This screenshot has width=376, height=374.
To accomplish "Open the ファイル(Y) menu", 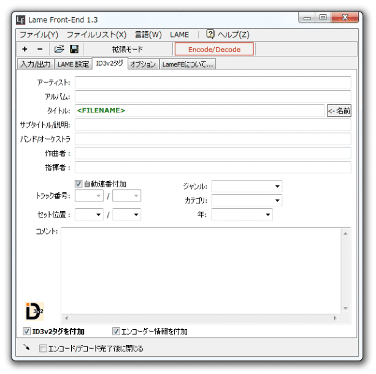I will point(39,35).
